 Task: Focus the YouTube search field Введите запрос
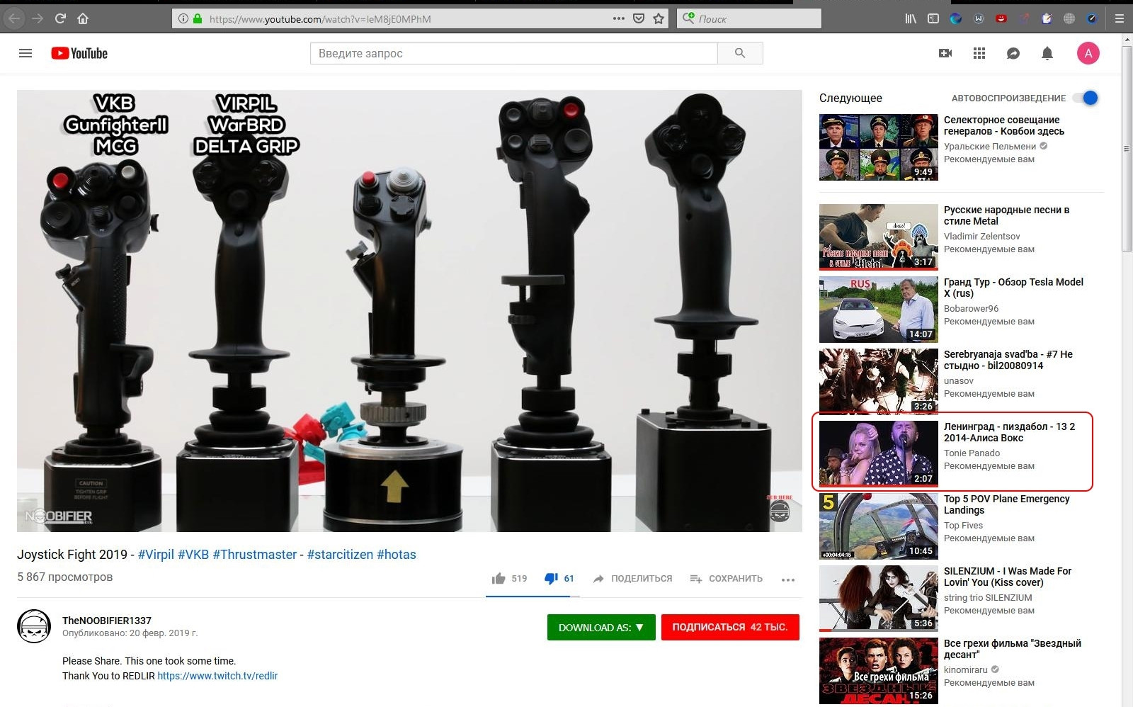514,53
